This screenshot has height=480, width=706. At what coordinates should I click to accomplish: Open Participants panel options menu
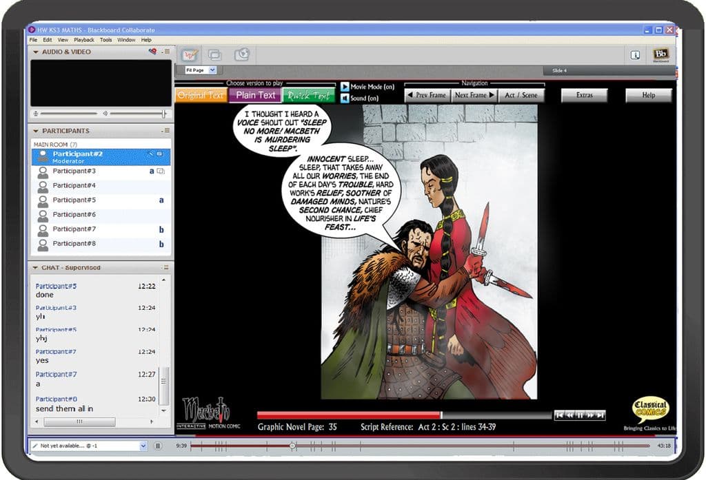[165, 130]
